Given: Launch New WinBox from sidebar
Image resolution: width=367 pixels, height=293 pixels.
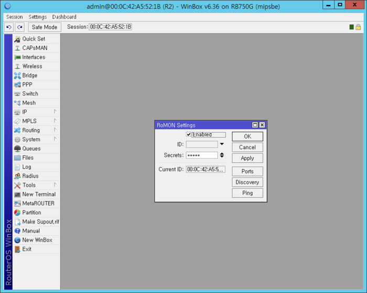Looking at the screenshot, I should click(36, 240).
